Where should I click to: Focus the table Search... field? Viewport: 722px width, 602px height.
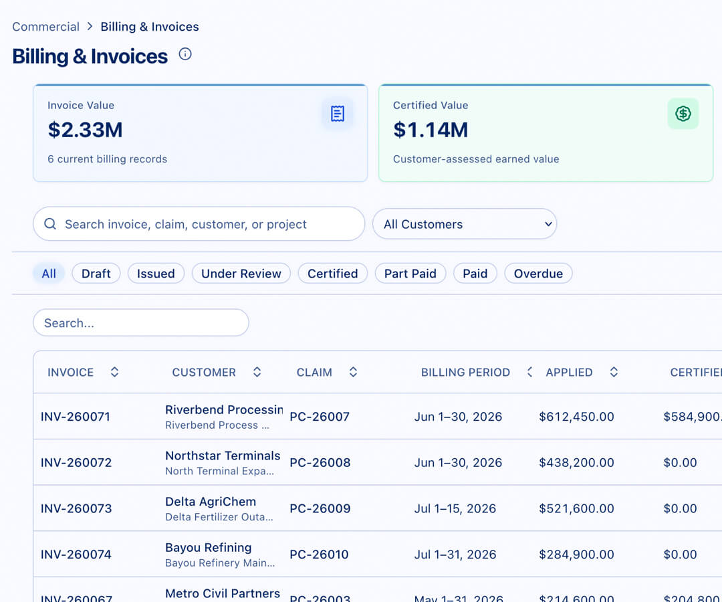141,322
